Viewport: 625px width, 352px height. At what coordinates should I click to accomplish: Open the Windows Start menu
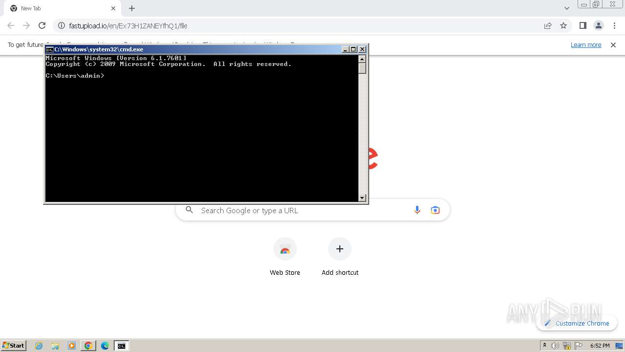coord(13,346)
